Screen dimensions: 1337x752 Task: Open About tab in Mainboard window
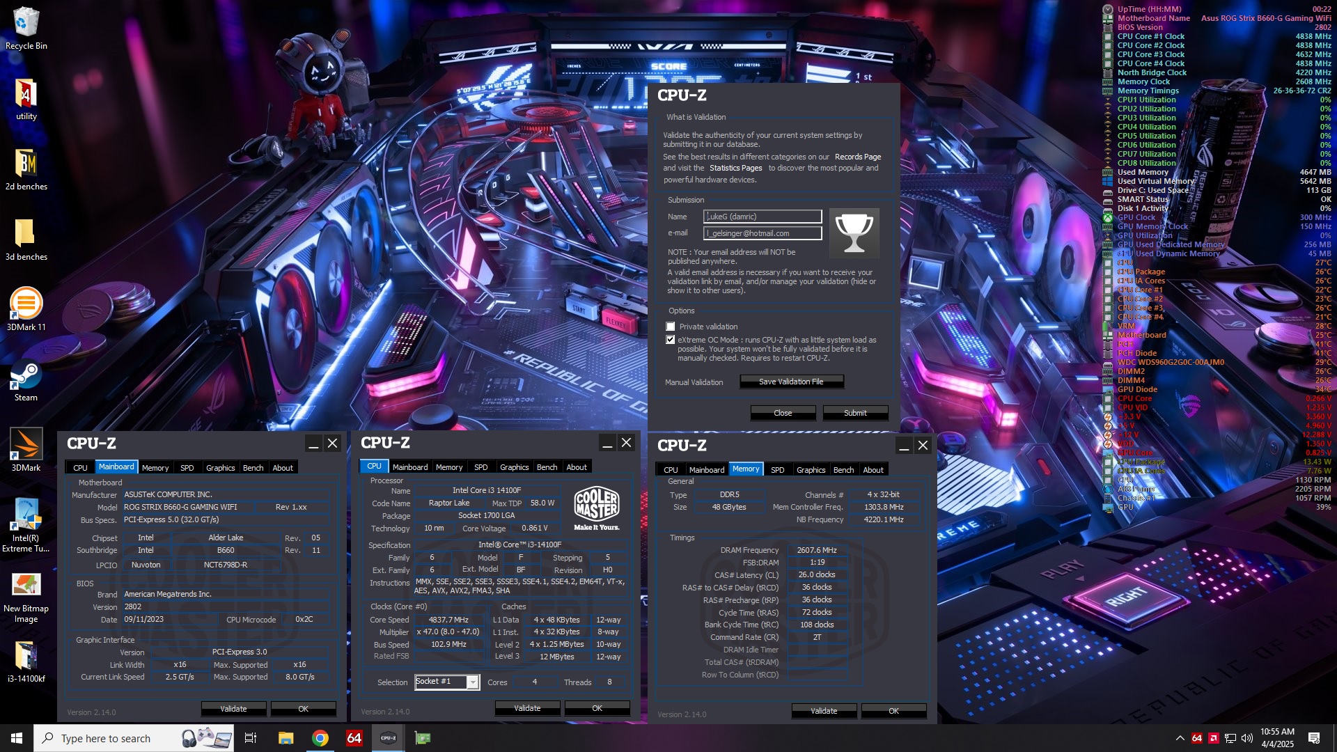tap(283, 468)
